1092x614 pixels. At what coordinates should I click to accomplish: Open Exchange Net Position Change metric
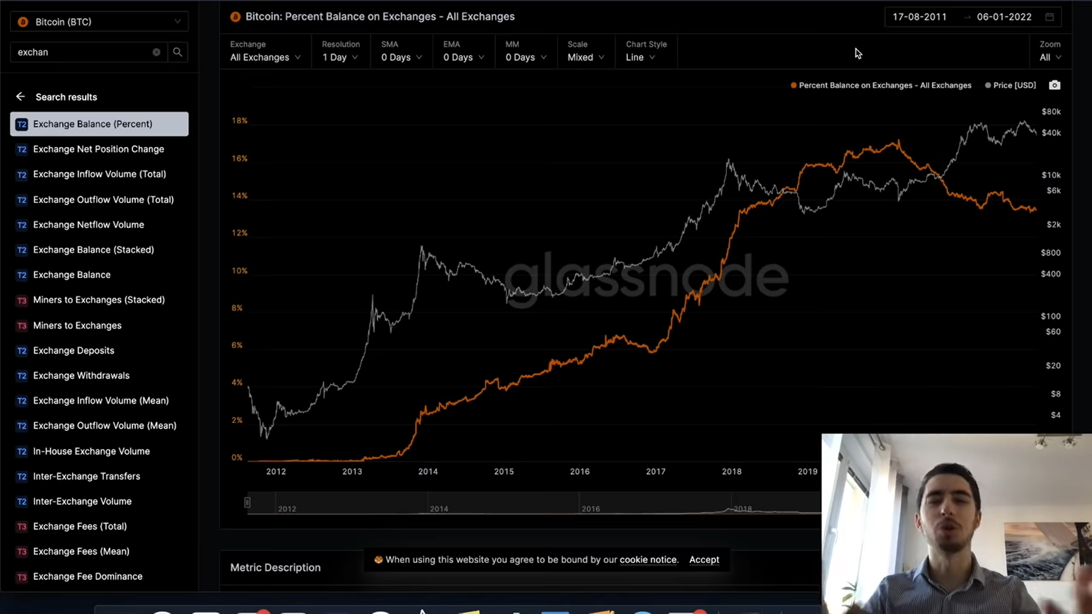tap(99, 149)
